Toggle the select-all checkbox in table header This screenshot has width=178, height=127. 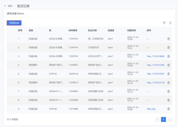[x=10, y=30]
